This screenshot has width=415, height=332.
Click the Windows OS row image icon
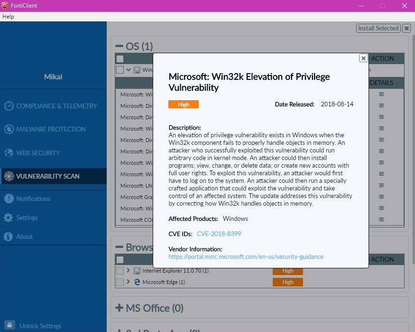(x=137, y=70)
